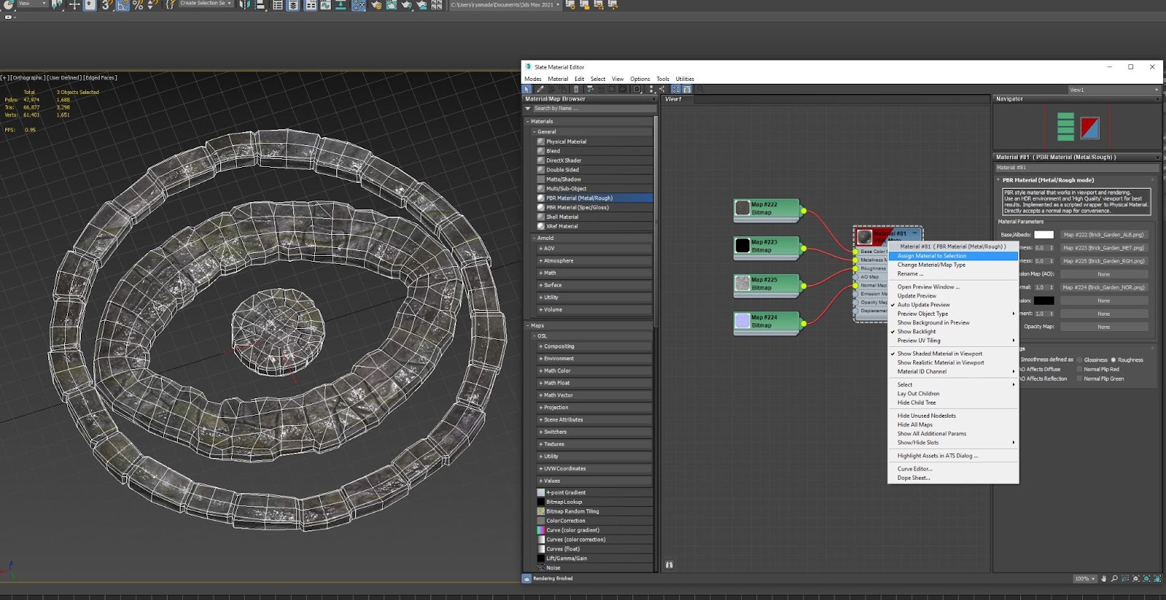Click the Map #222 Brick_Garden_ALB.png button

[x=1104, y=235]
